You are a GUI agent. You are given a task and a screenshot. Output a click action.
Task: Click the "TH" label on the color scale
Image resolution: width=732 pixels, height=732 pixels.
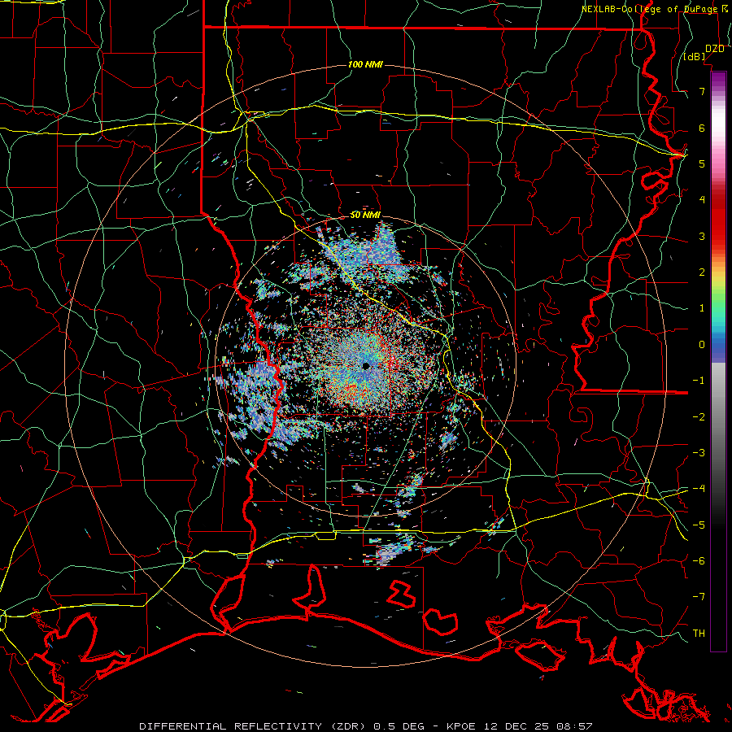point(699,634)
